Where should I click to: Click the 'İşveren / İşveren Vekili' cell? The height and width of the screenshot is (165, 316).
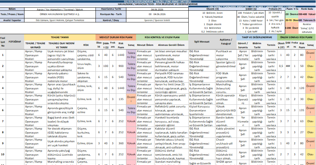click(x=157, y=20)
